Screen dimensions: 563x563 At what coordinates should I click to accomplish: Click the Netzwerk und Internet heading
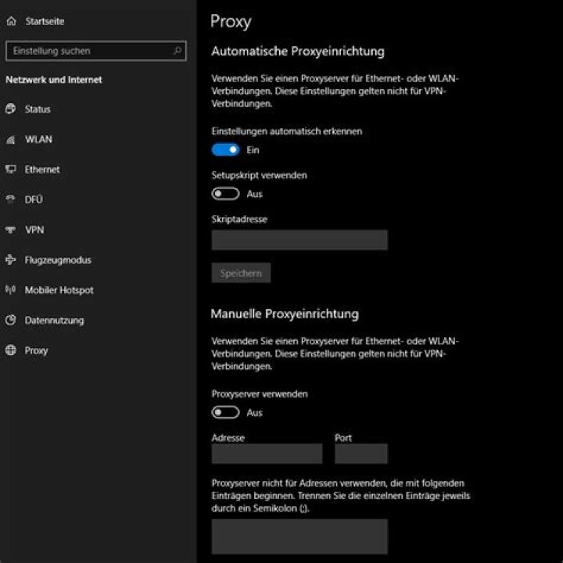[54, 80]
